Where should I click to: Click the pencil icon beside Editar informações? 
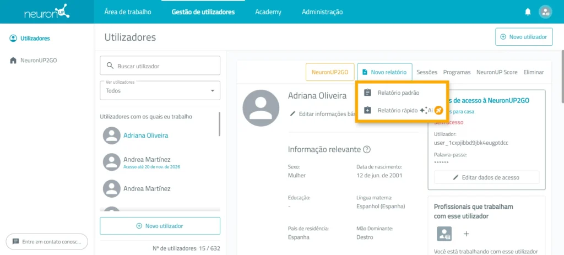click(293, 113)
